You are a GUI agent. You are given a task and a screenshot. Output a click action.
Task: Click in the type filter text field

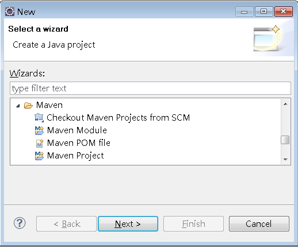point(150,88)
